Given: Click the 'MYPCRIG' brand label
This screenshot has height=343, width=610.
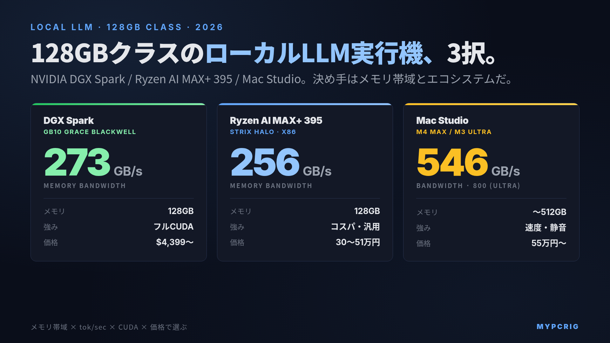Looking at the screenshot, I should coord(558,326).
